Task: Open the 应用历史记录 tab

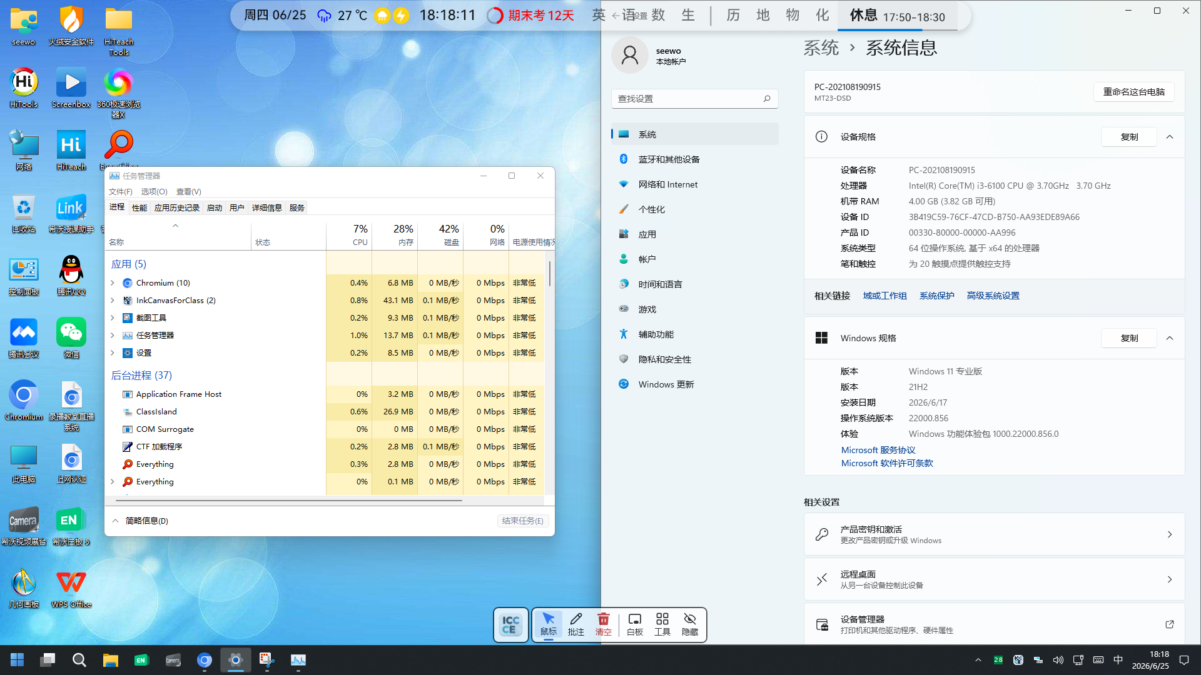Action: point(177,207)
